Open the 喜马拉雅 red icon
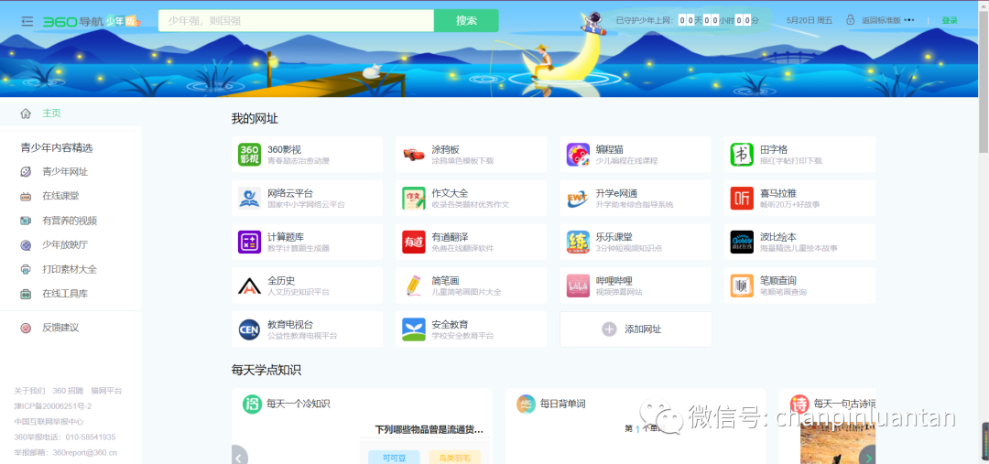Image resolution: width=989 pixels, height=464 pixels. point(742,198)
